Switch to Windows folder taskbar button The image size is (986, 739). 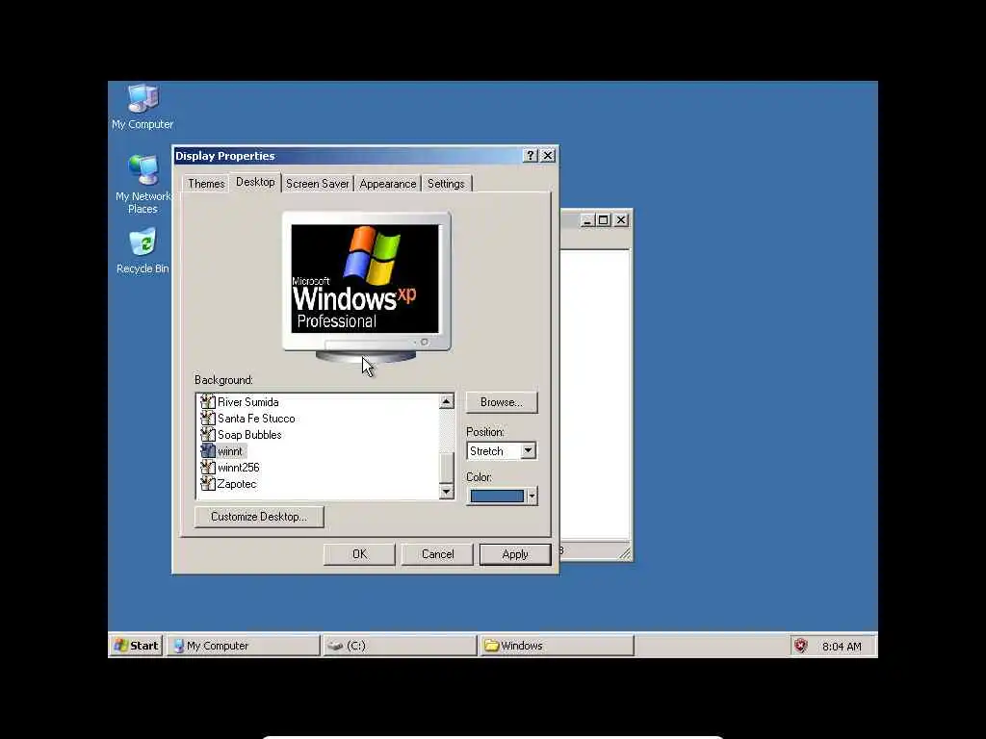pyautogui.click(x=557, y=646)
